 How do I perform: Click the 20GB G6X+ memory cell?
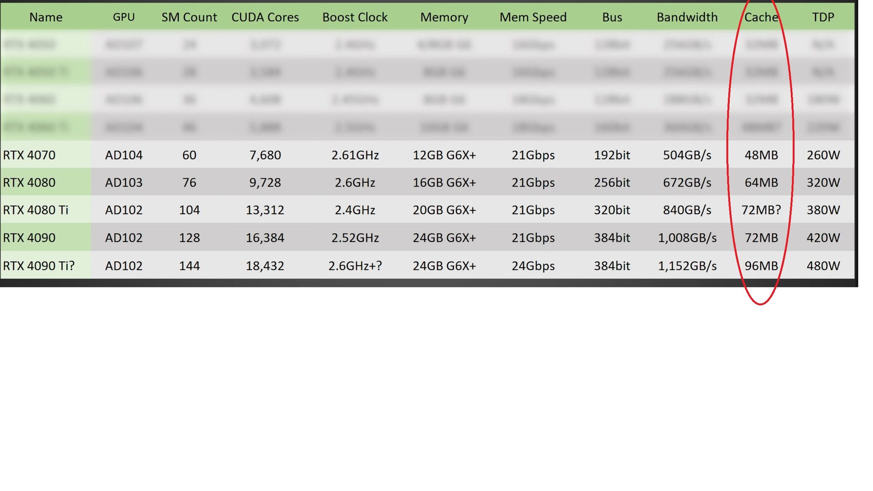(444, 210)
